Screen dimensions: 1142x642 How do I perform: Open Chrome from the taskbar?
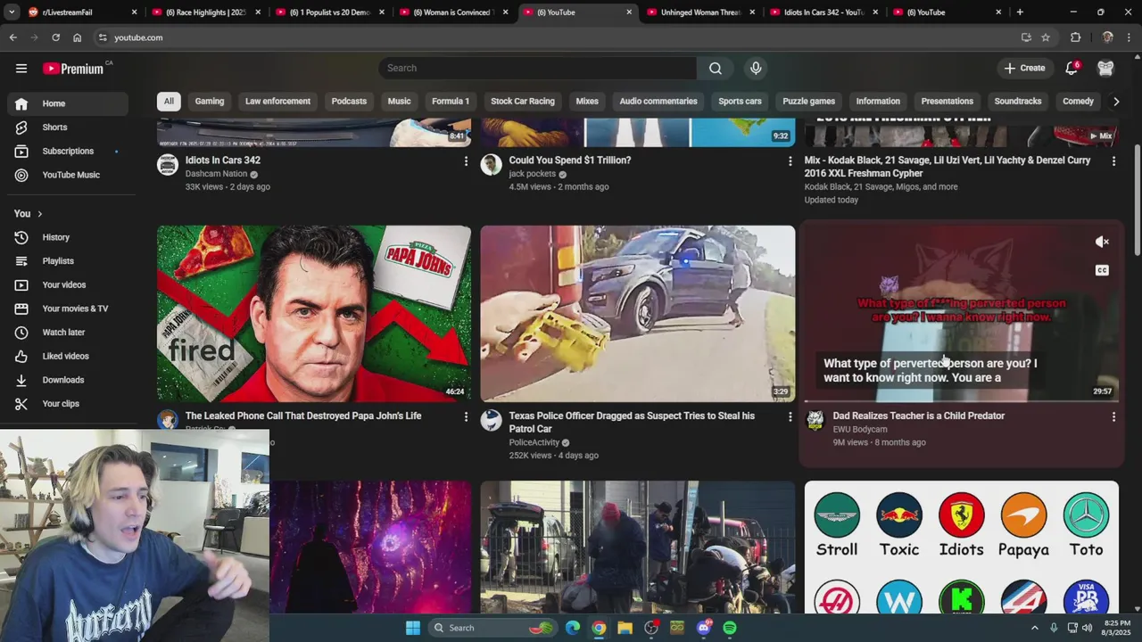point(599,628)
